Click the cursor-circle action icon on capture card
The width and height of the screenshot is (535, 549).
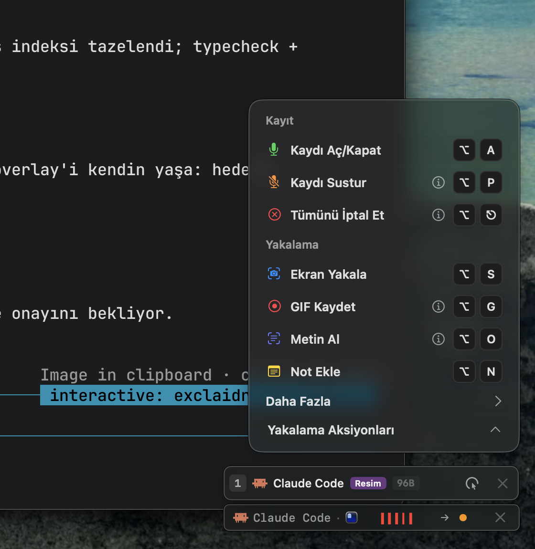coord(472,484)
